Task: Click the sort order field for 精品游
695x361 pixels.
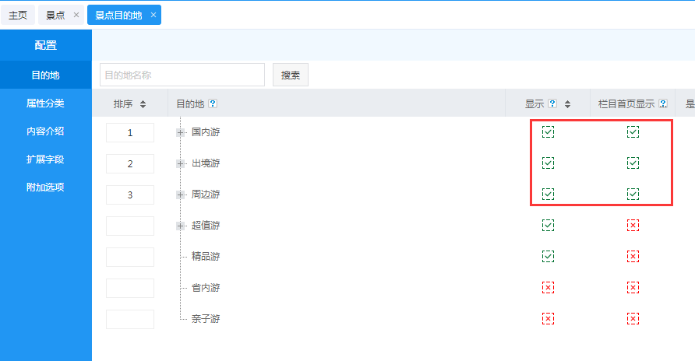Action: pyautogui.click(x=130, y=257)
